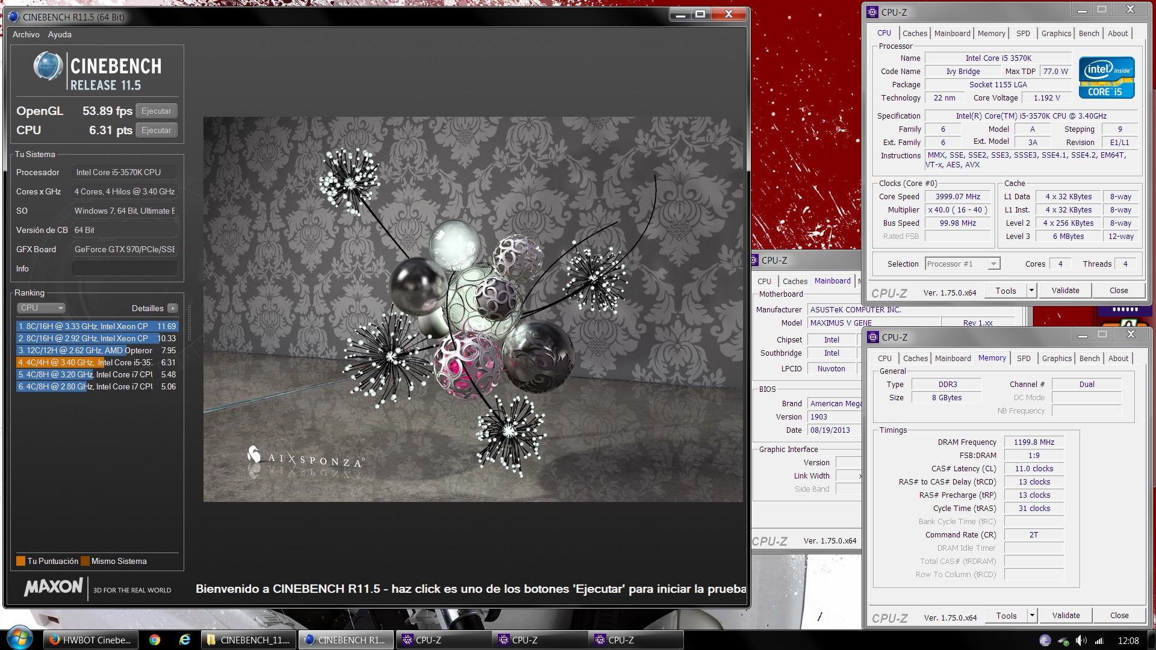This screenshot has width=1156, height=650.
Task: Select ranking row 2 Xeon 10.33
Action: click(97, 338)
